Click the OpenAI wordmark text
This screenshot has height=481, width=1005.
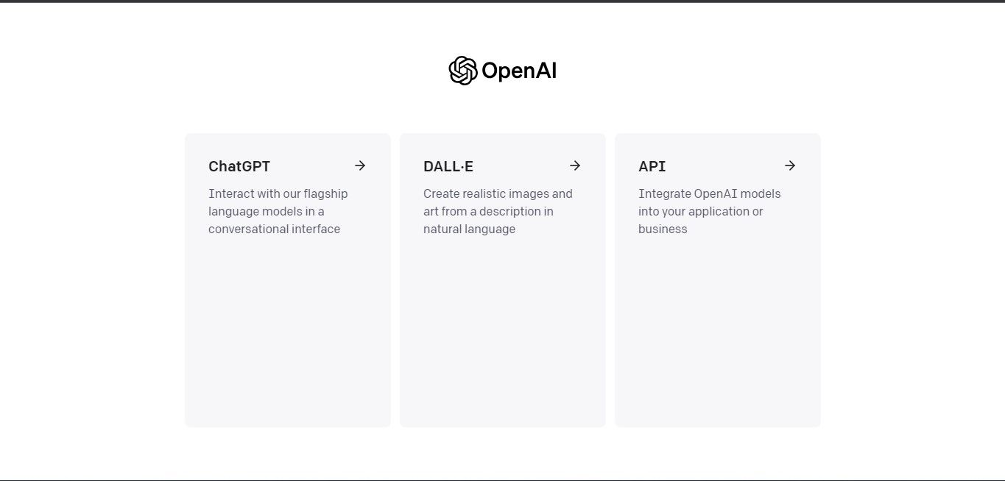click(518, 71)
